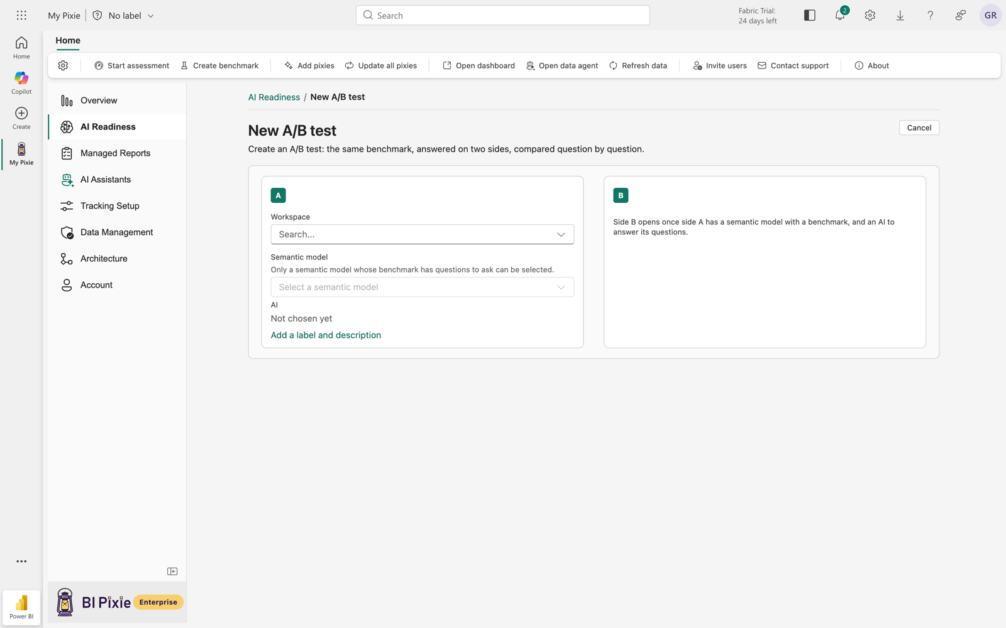Click Start assessment in toolbar
The height and width of the screenshot is (628, 1006).
[x=131, y=65]
